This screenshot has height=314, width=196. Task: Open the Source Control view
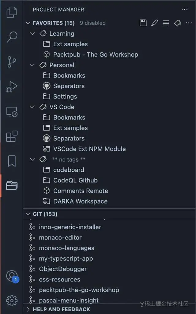(x=12, y=62)
